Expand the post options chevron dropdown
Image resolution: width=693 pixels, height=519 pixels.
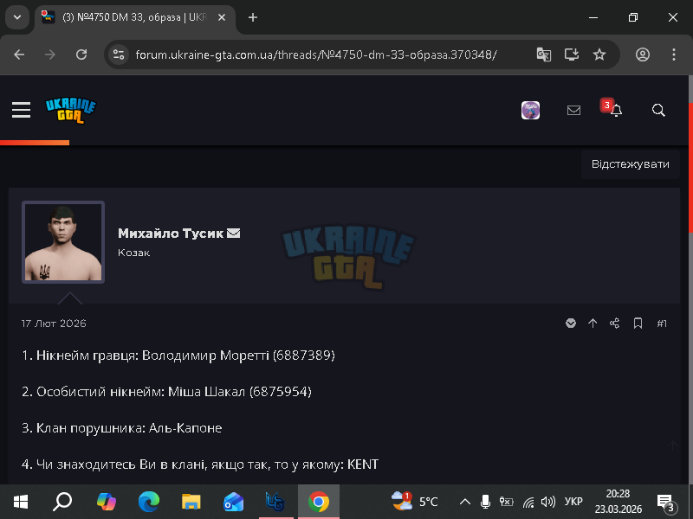pos(571,324)
